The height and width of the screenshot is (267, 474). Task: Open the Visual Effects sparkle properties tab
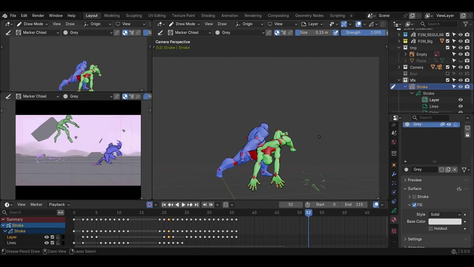pyautogui.click(x=394, y=183)
